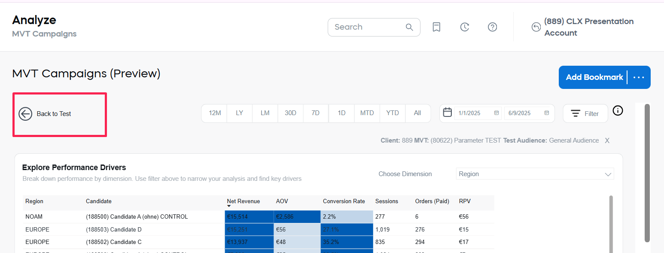Select the 30D time range
Viewport: 664px width, 253px height.
pos(290,113)
